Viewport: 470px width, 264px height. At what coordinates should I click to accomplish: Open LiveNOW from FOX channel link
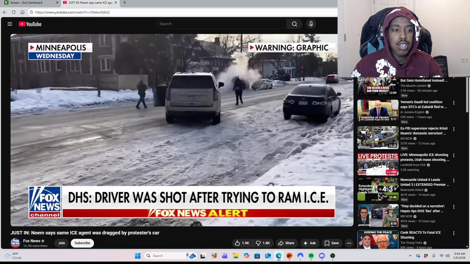413,165
